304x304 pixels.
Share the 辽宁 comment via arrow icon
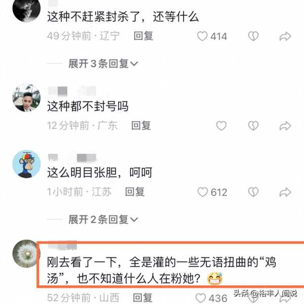click(285, 36)
